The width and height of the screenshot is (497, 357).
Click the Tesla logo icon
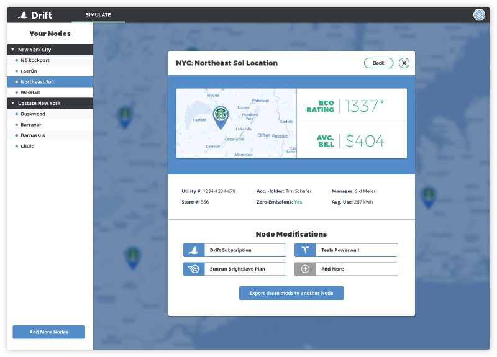pos(305,250)
